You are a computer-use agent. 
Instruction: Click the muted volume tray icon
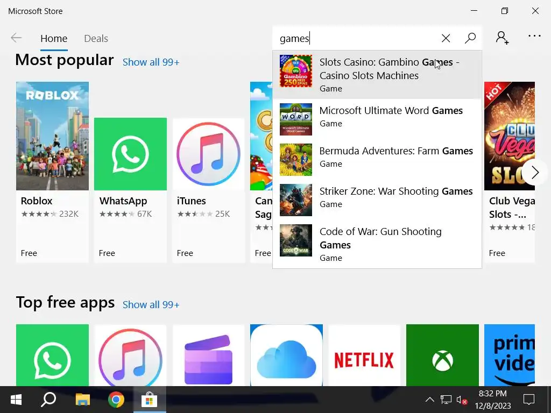[x=462, y=400]
